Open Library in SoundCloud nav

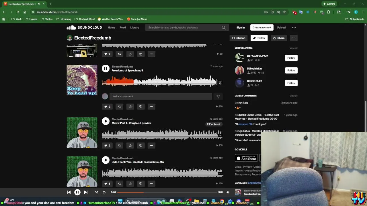[x=134, y=27]
